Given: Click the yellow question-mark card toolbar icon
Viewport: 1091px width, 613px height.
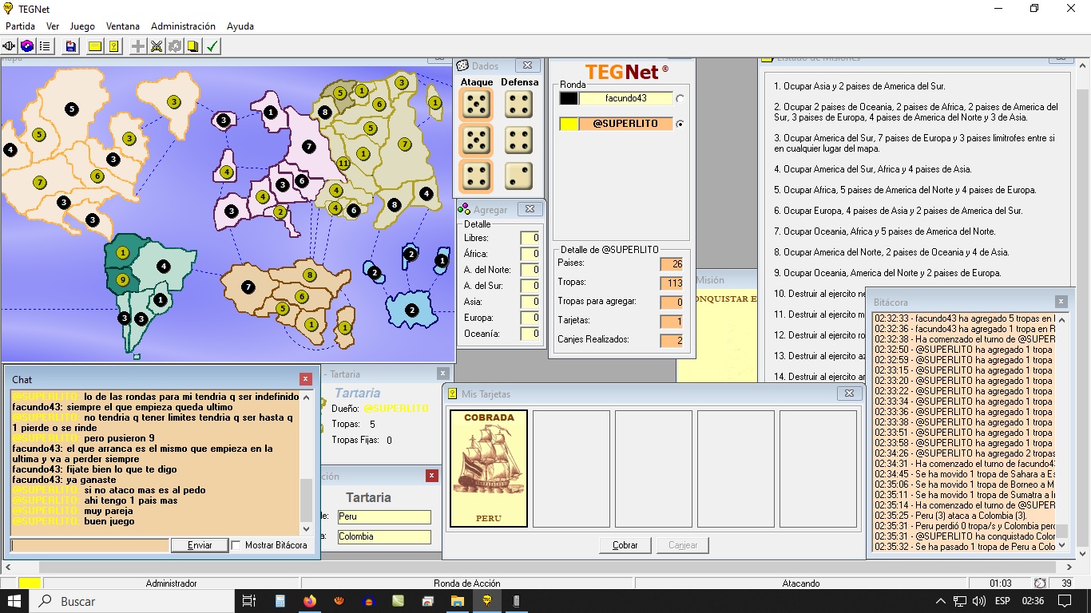Looking at the screenshot, I should [114, 46].
